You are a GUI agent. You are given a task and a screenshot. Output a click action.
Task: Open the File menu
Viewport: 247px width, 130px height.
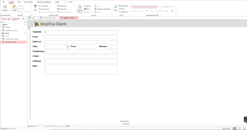[x=4, y=2]
